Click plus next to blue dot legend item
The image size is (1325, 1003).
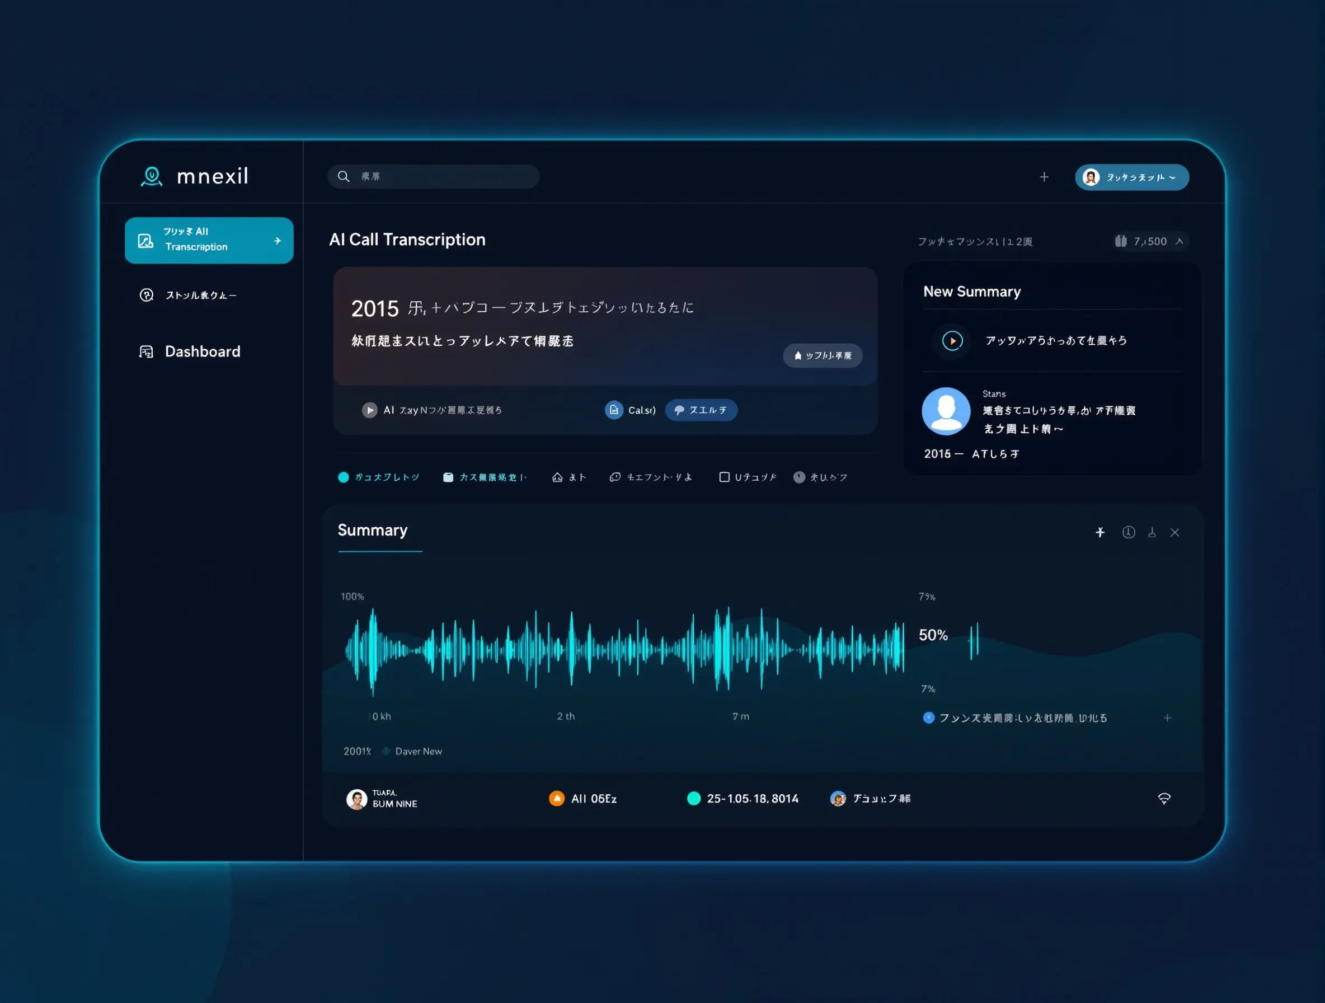[1167, 719]
